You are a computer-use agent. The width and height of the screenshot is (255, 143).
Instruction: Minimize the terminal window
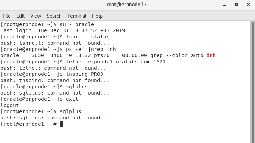click(x=227, y=5)
